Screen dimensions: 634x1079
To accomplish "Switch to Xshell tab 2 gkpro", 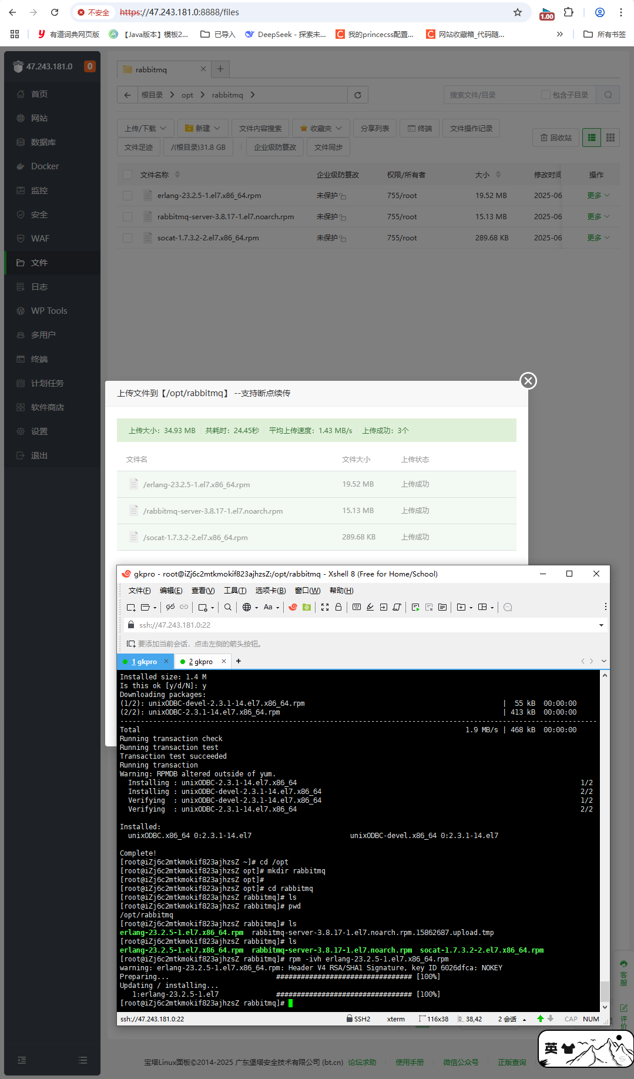I will 200,662.
